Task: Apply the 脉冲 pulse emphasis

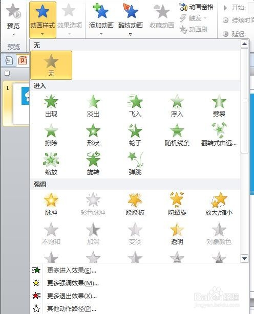Action: 51,204
